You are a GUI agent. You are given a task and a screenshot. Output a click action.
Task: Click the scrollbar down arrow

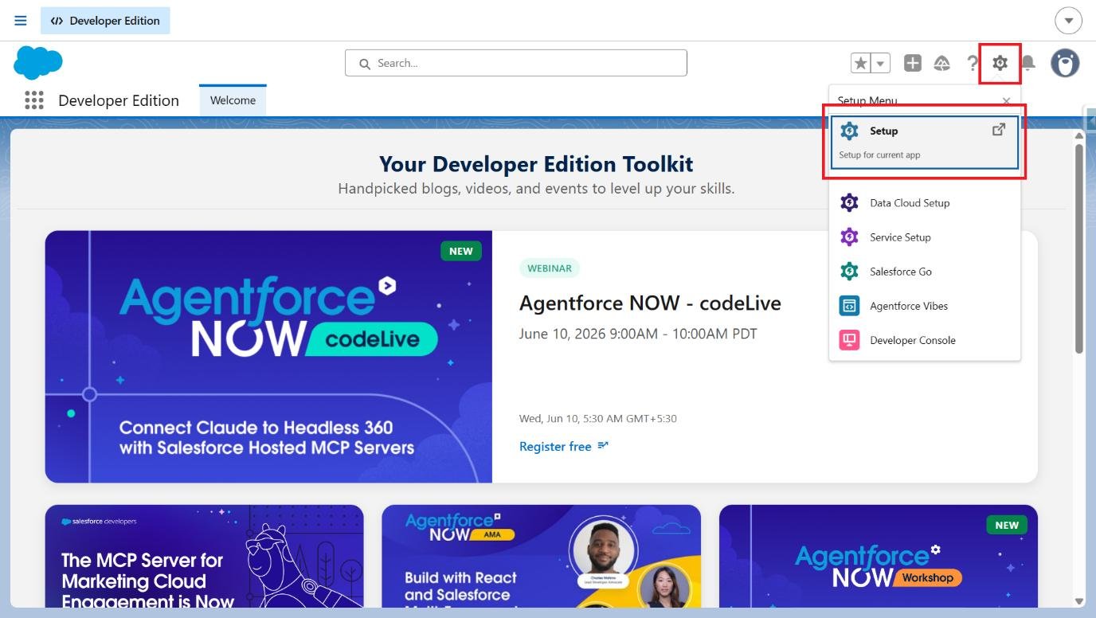tap(1079, 601)
